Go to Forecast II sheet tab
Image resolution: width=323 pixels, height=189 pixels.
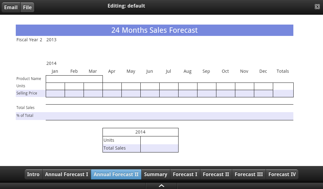(x=216, y=175)
